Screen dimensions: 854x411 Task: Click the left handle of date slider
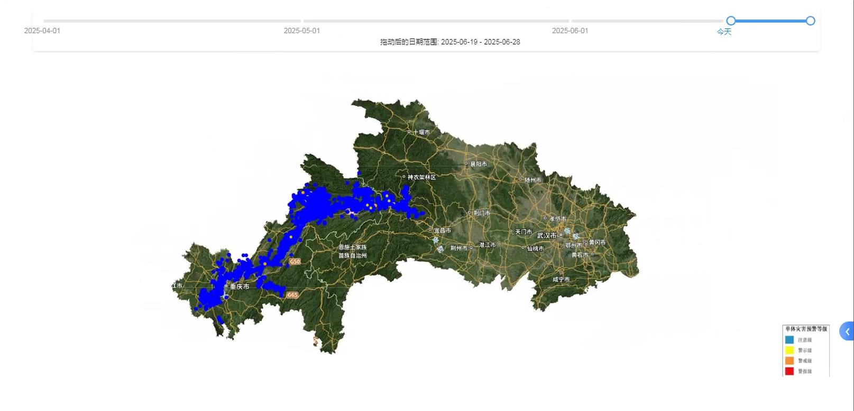(x=731, y=21)
